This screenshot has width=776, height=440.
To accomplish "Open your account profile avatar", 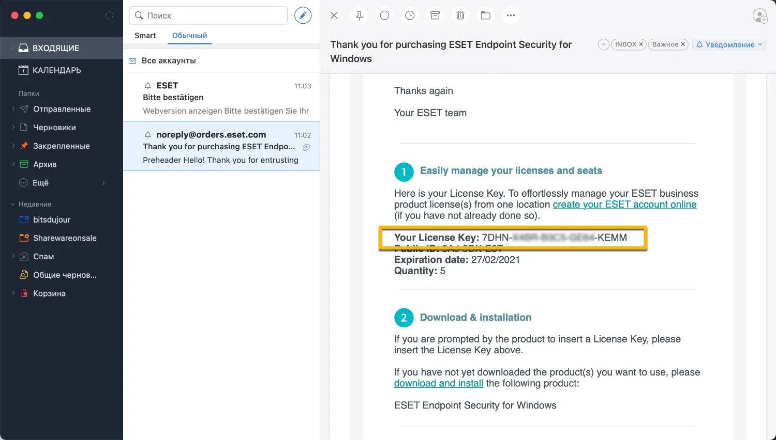I will click(760, 16).
